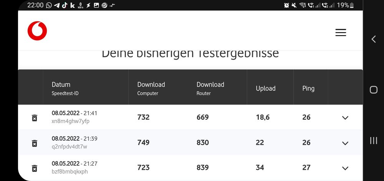The image size is (384, 181).
Task: Click the Vodafone logo
Action: tap(37, 31)
